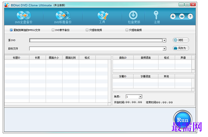Open help via question mark icon

(x=190, y=16)
